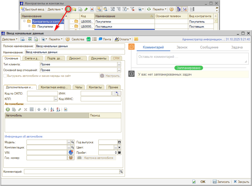
Task: Click sort ascending icon in cars toolbar
Action: [52, 110]
